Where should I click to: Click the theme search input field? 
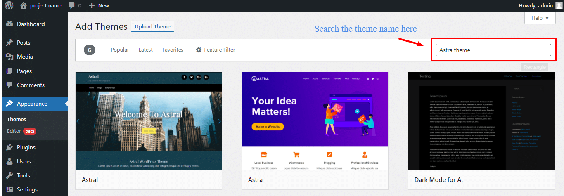coord(493,50)
